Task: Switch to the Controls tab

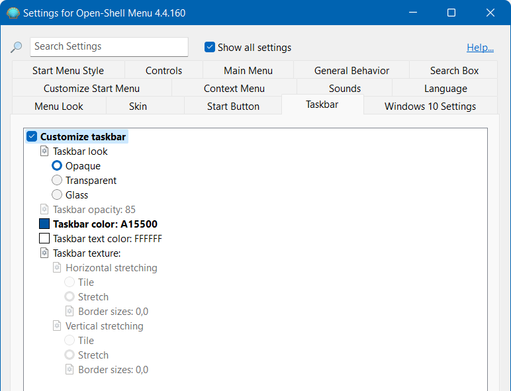Action: pos(163,70)
